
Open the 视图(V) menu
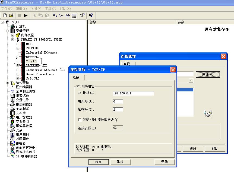[x=36, y=9]
